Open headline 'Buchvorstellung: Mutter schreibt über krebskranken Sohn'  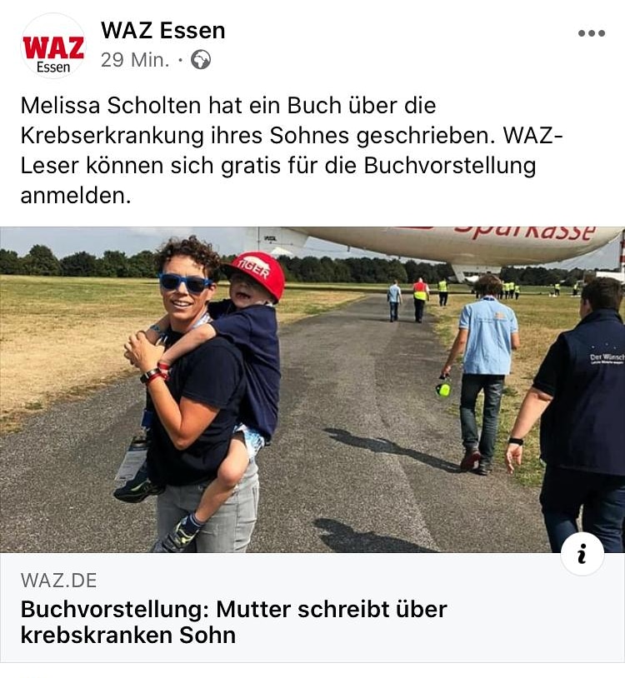coord(233,622)
